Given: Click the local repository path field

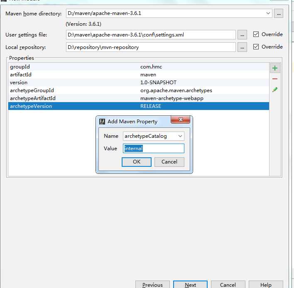Looking at the screenshot, I should click(x=151, y=47).
